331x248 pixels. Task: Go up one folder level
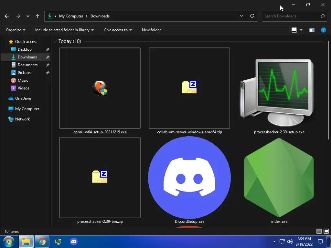37,16
